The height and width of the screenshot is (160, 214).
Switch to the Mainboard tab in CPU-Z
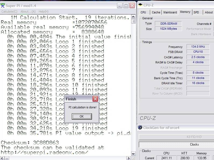[x=170, y=12]
